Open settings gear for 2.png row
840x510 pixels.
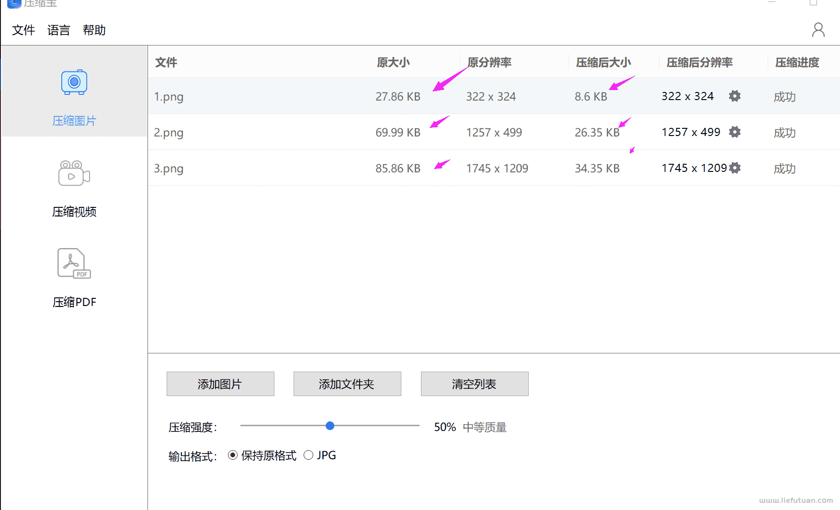click(735, 132)
